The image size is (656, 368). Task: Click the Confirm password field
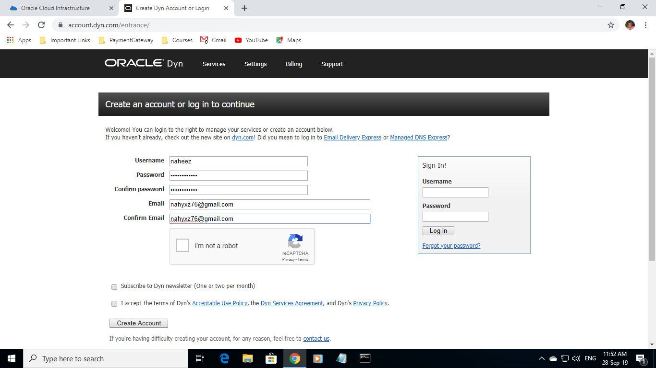[x=238, y=190]
